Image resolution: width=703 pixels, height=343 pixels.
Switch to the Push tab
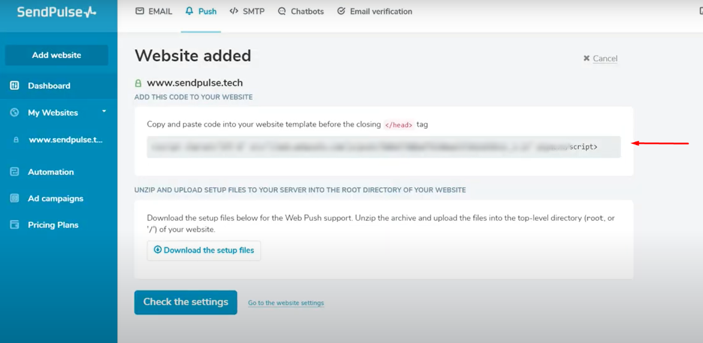tap(201, 11)
